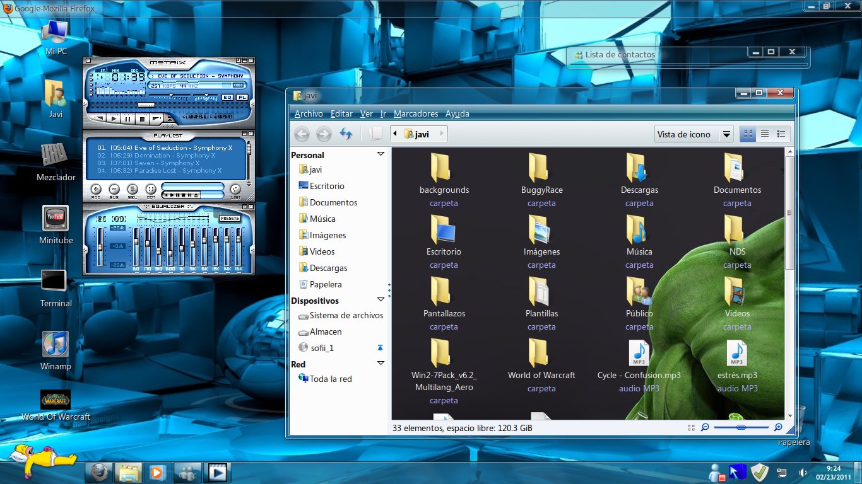The height and width of the screenshot is (484, 862).
Task: Reload the javi folder view
Action: [346, 134]
